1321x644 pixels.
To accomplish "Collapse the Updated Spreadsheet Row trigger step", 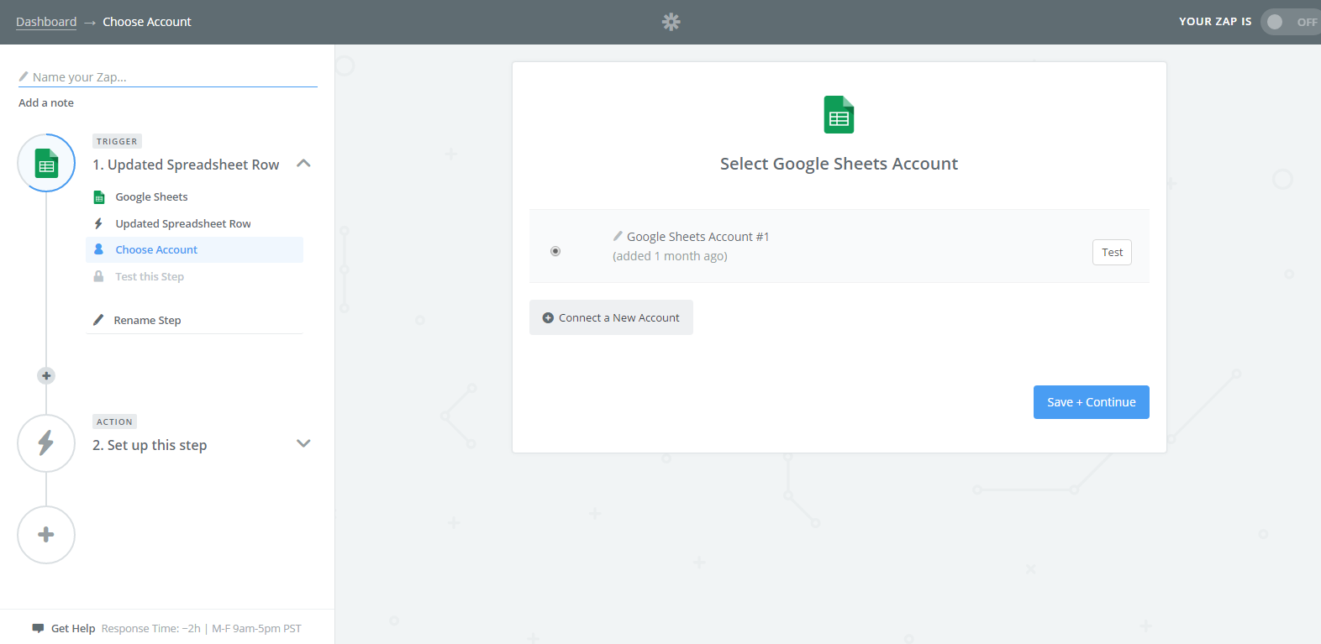I will tap(304, 164).
